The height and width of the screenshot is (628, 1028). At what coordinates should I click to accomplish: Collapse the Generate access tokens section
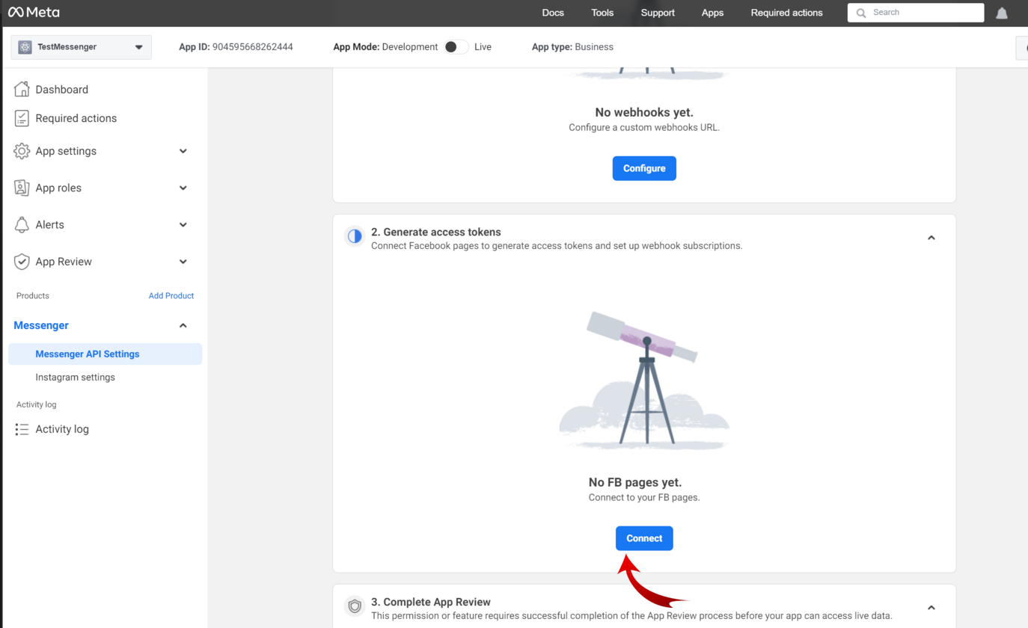[931, 237]
